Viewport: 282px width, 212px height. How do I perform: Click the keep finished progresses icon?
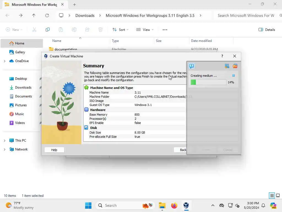coord(227,66)
